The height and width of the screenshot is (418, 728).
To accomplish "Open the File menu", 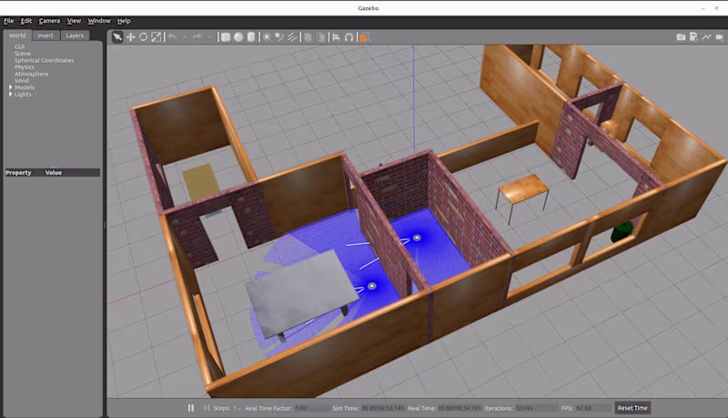I will point(9,21).
